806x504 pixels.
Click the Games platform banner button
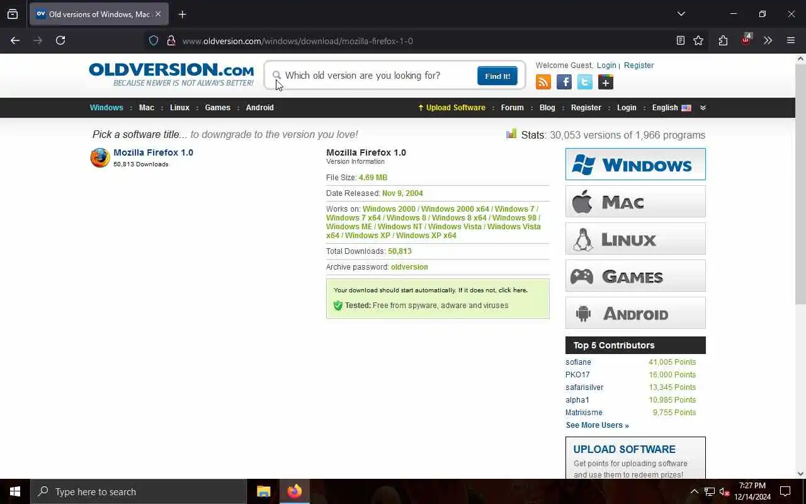[x=635, y=276]
